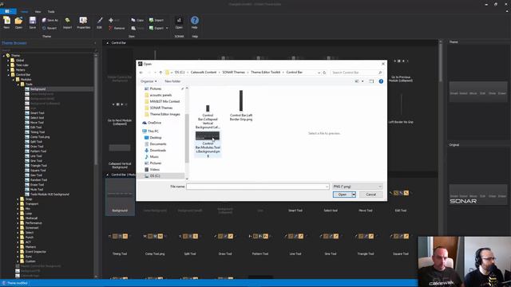Expand the Transport folder in Theme tree
The image size is (511, 287).
pyautogui.click(x=18, y=204)
